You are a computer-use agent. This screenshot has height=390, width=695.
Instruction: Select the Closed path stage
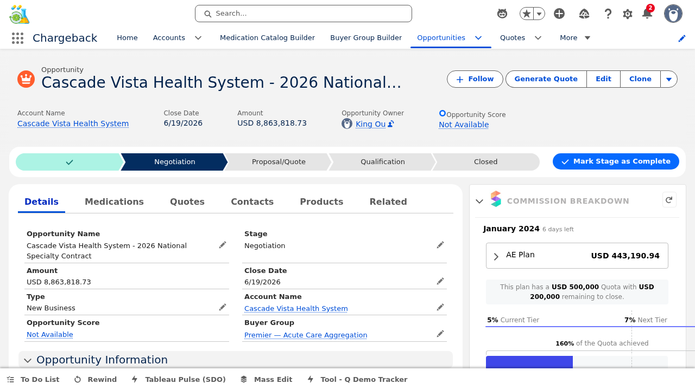pos(485,162)
